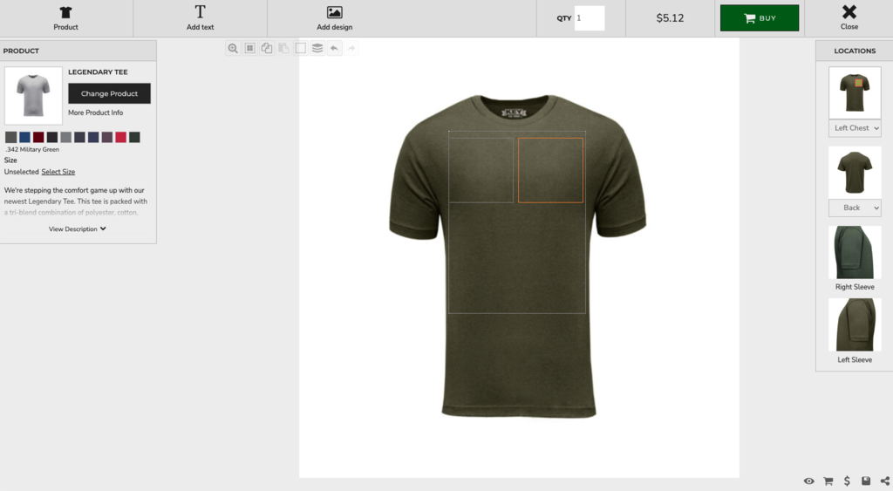This screenshot has width=893, height=491.
Task: Open the Add design menu
Action: click(334, 18)
